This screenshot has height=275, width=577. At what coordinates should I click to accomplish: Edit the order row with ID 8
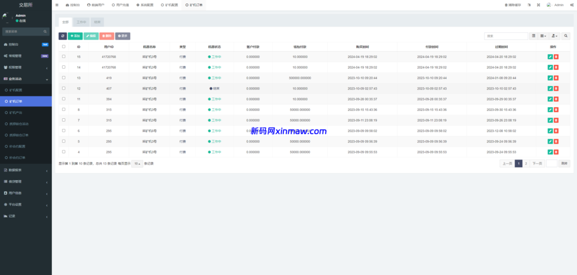pyautogui.click(x=550, y=110)
